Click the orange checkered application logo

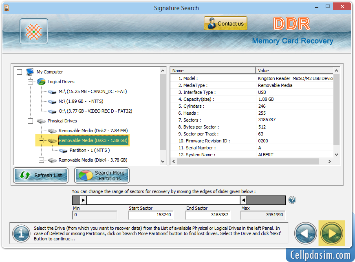34,31
